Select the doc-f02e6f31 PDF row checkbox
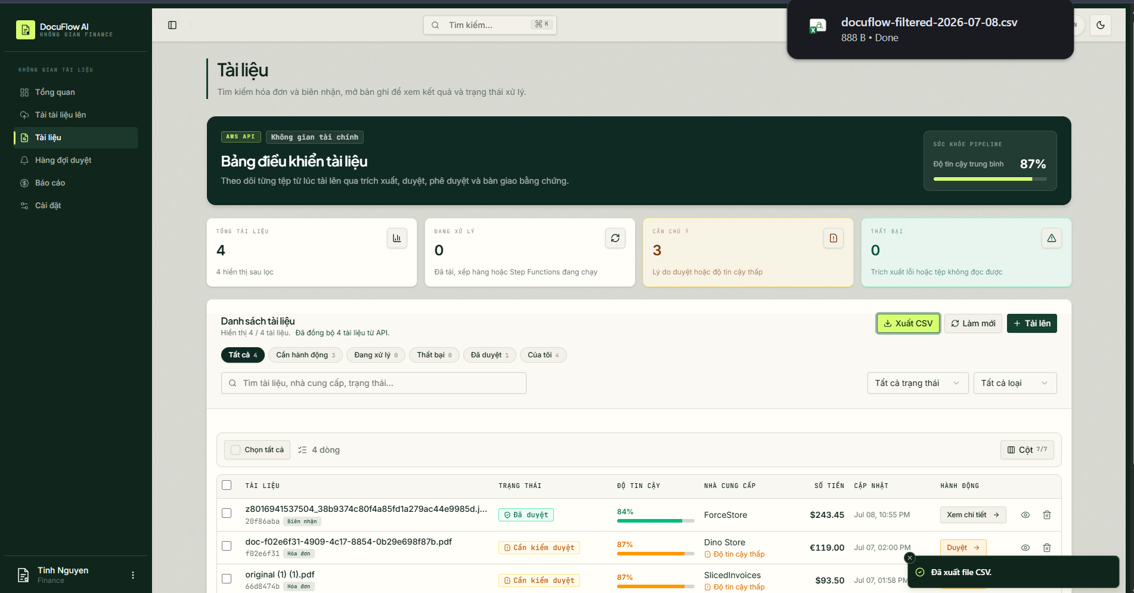The height and width of the screenshot is (593, 1134). (x=227, y=546)
